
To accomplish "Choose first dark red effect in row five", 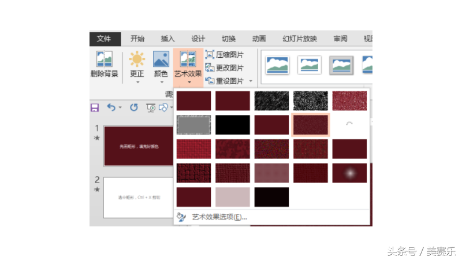I will tap(193, 197).
